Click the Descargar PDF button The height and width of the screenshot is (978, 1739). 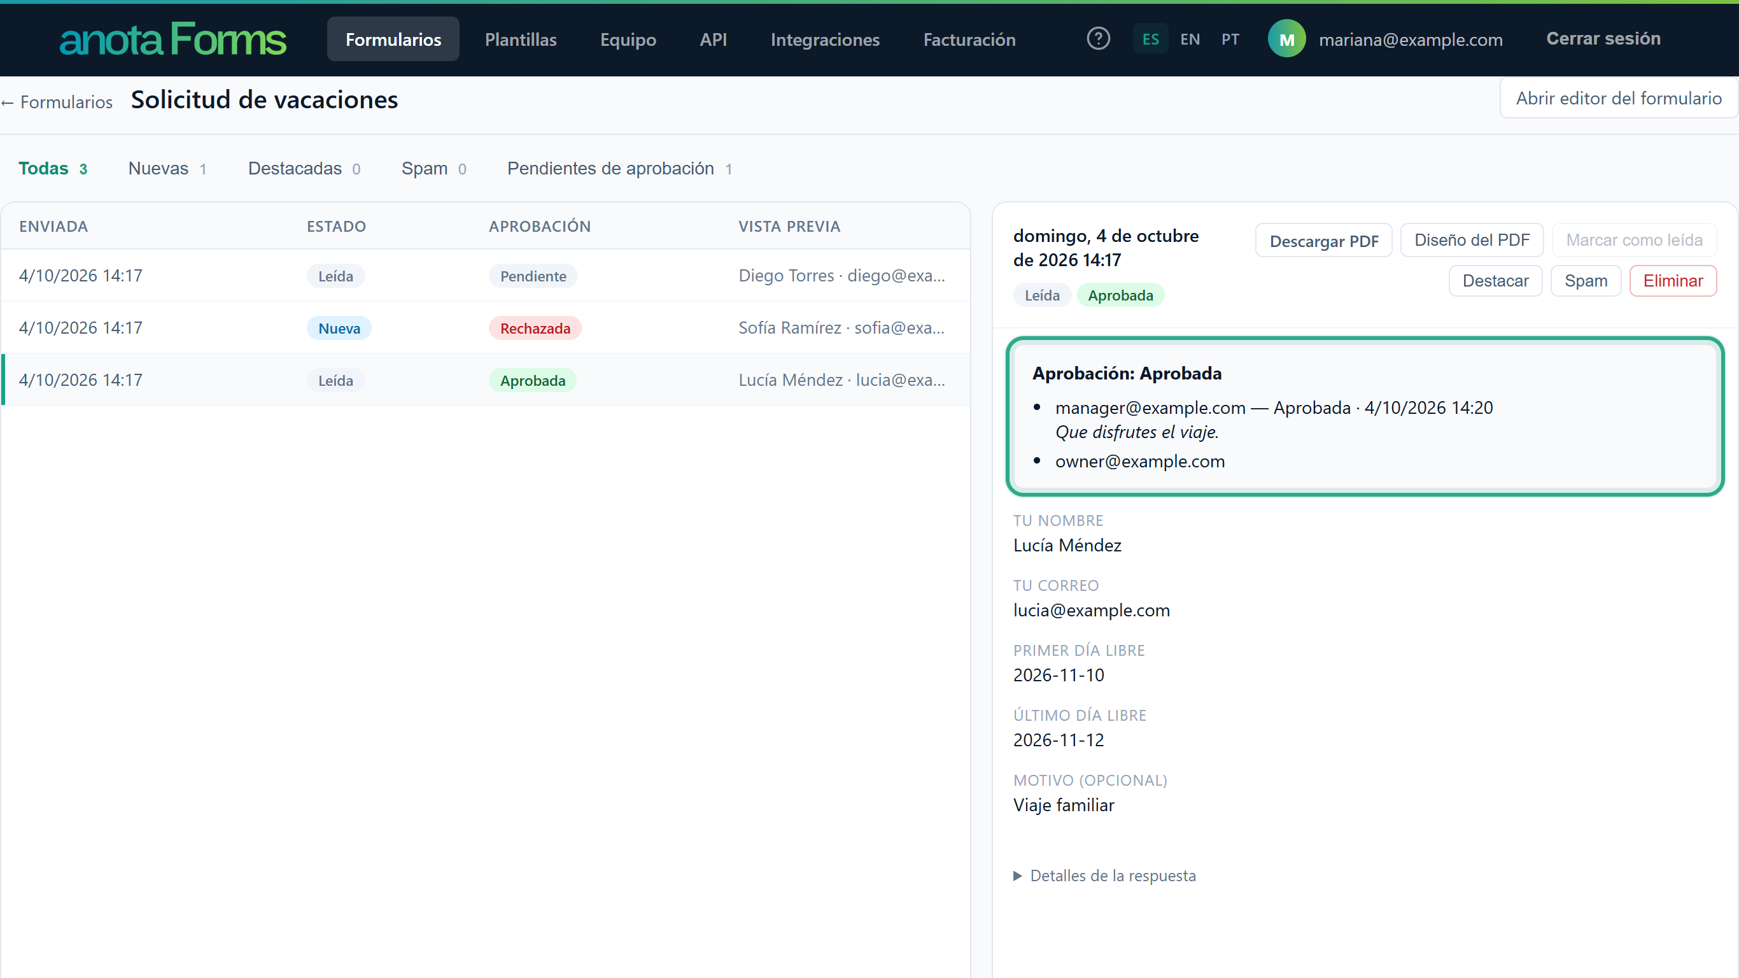point(1323,241)
